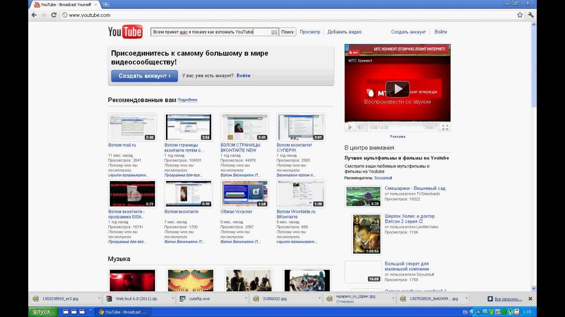Open dropdown for 1303238543_er3.jpg download
The image size is (565, 317).
(x=99, y=299)
